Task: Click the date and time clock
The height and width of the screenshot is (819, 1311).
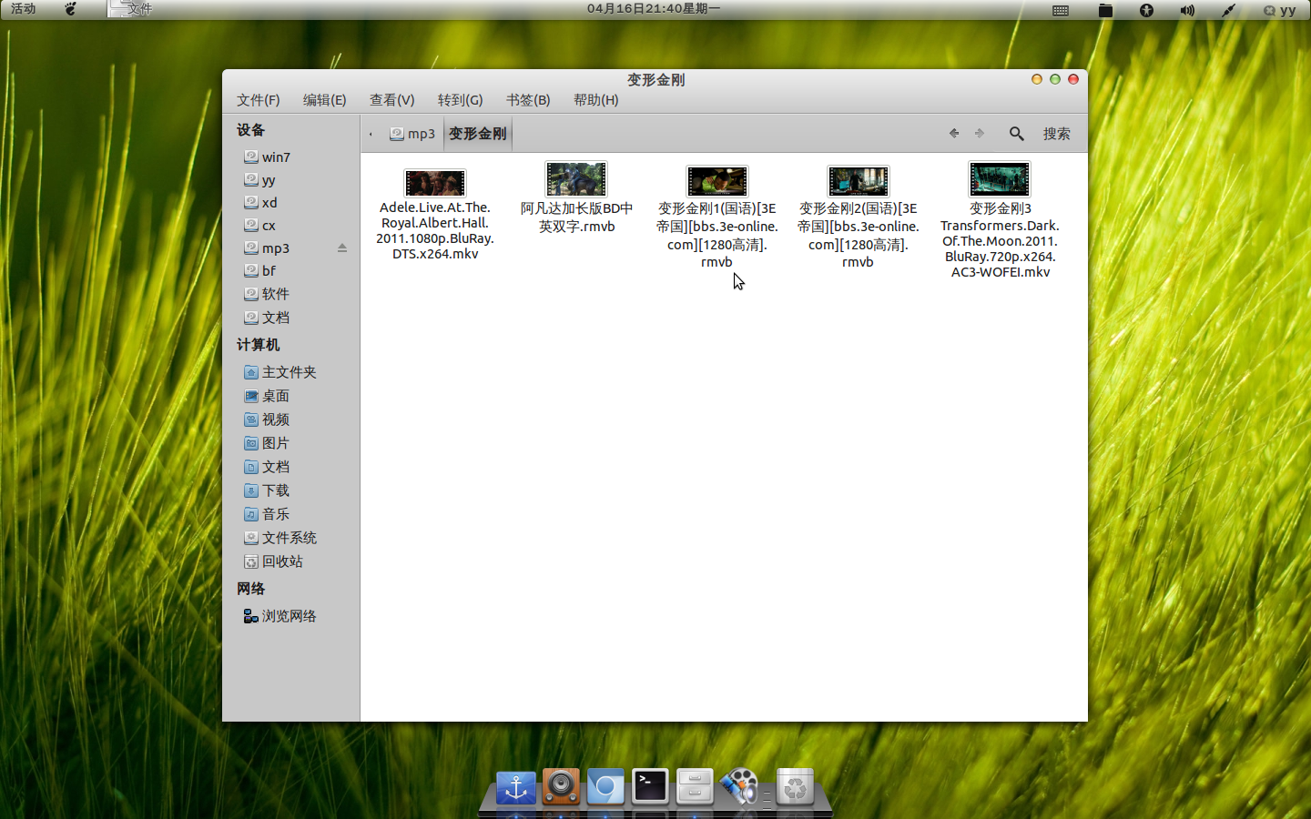Action: point(654,9)
